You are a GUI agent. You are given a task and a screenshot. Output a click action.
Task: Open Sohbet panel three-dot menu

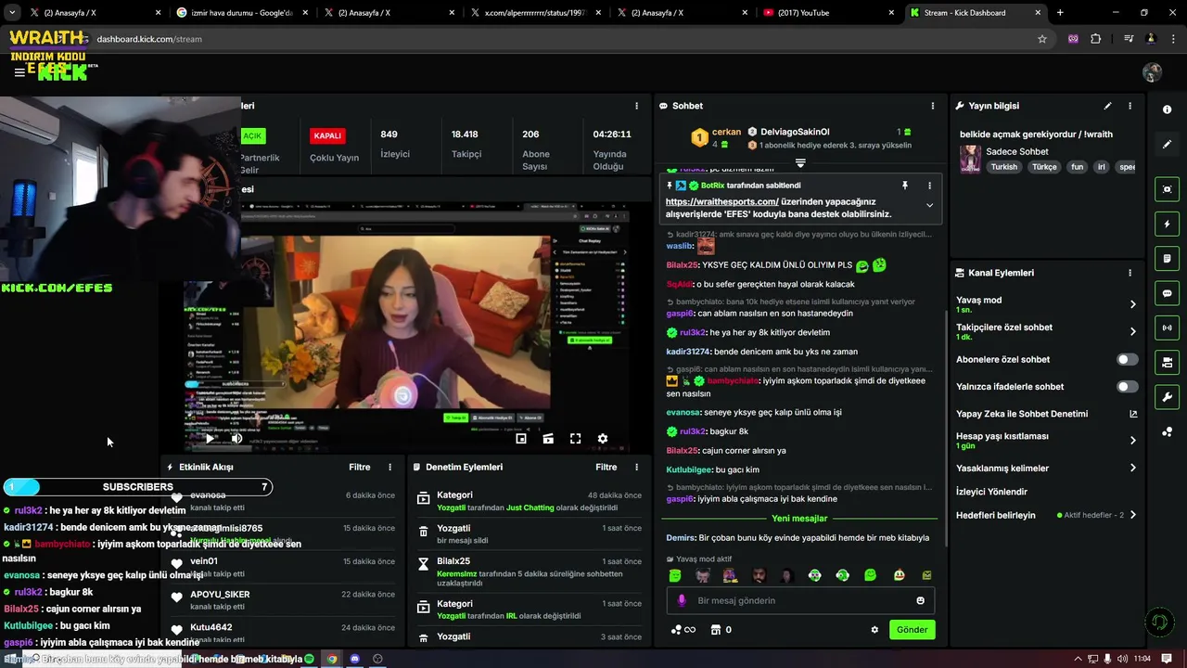point(932,106)
